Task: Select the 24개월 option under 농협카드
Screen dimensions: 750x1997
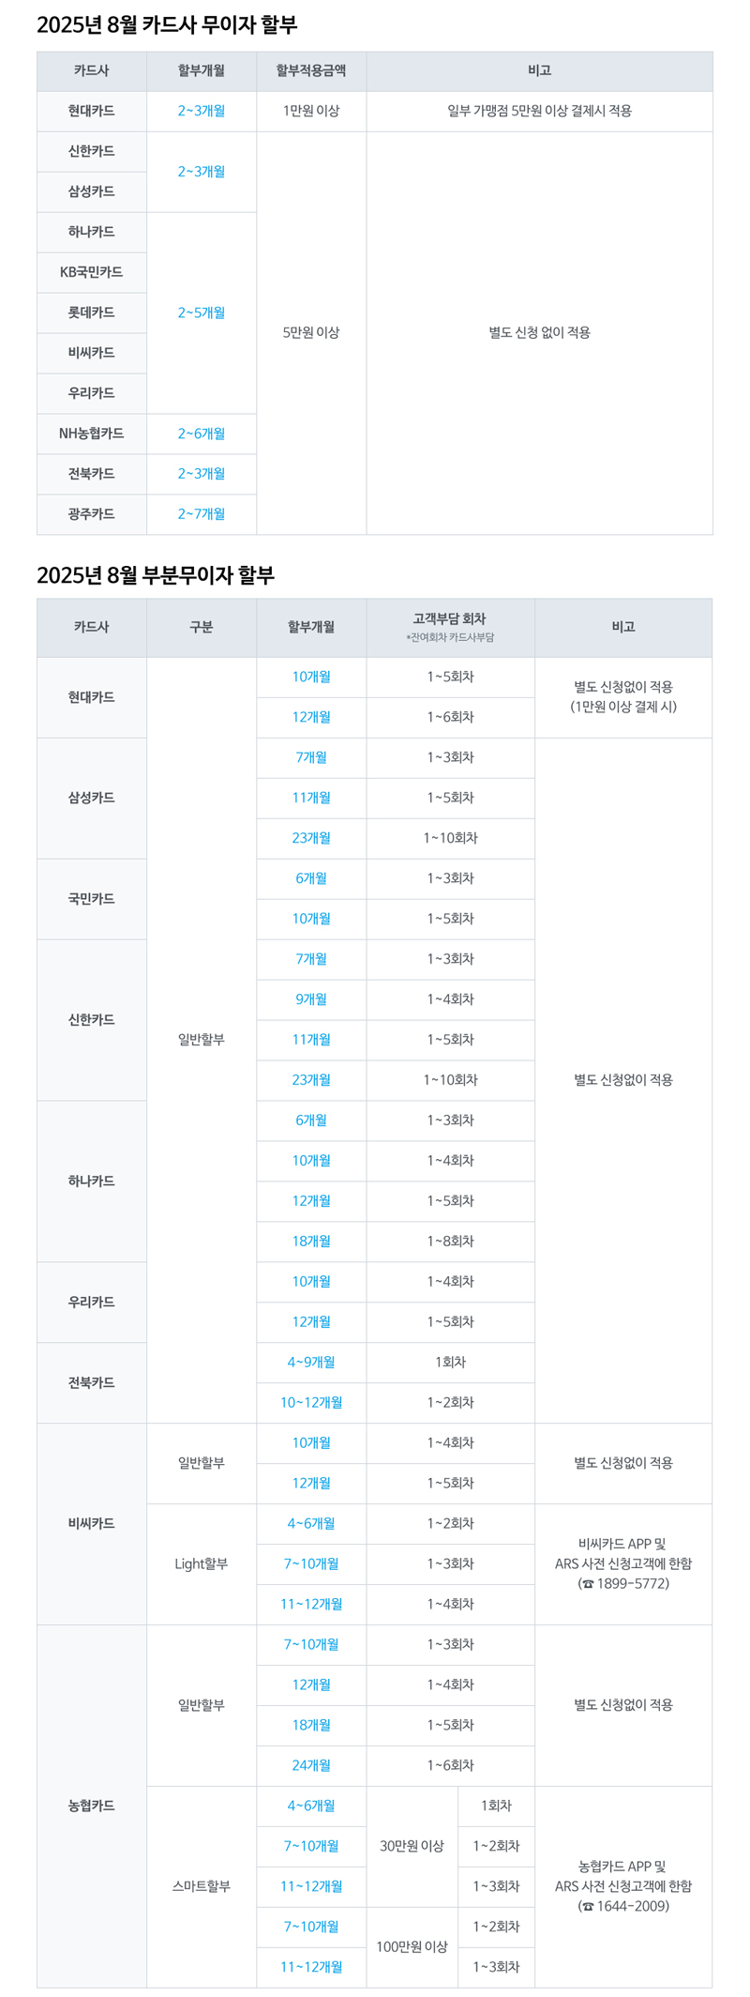Action: point(311,1766)
